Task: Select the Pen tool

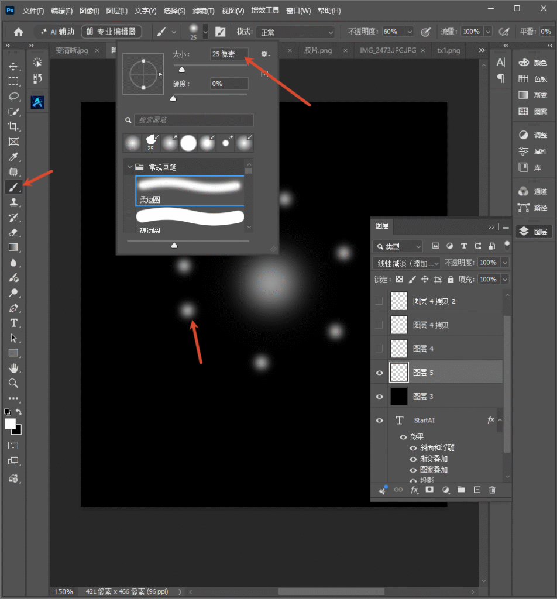Action: (x=13, y=308)
